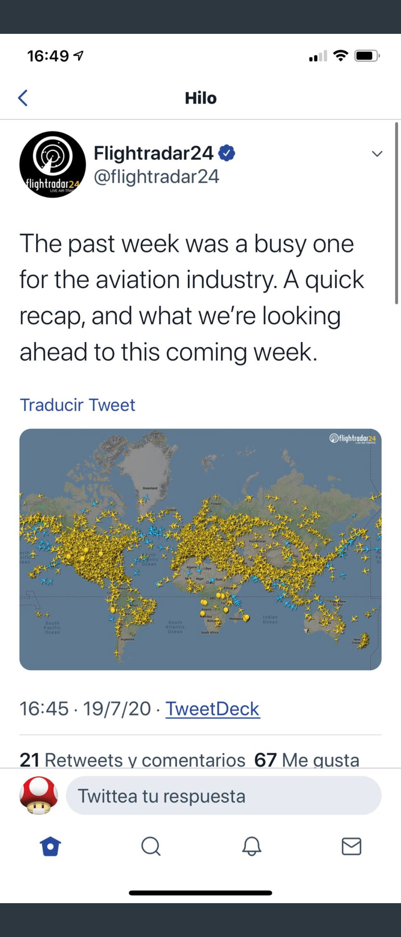
Task: View the 67 Me gusta list
Action: click(x=307, y=760)
